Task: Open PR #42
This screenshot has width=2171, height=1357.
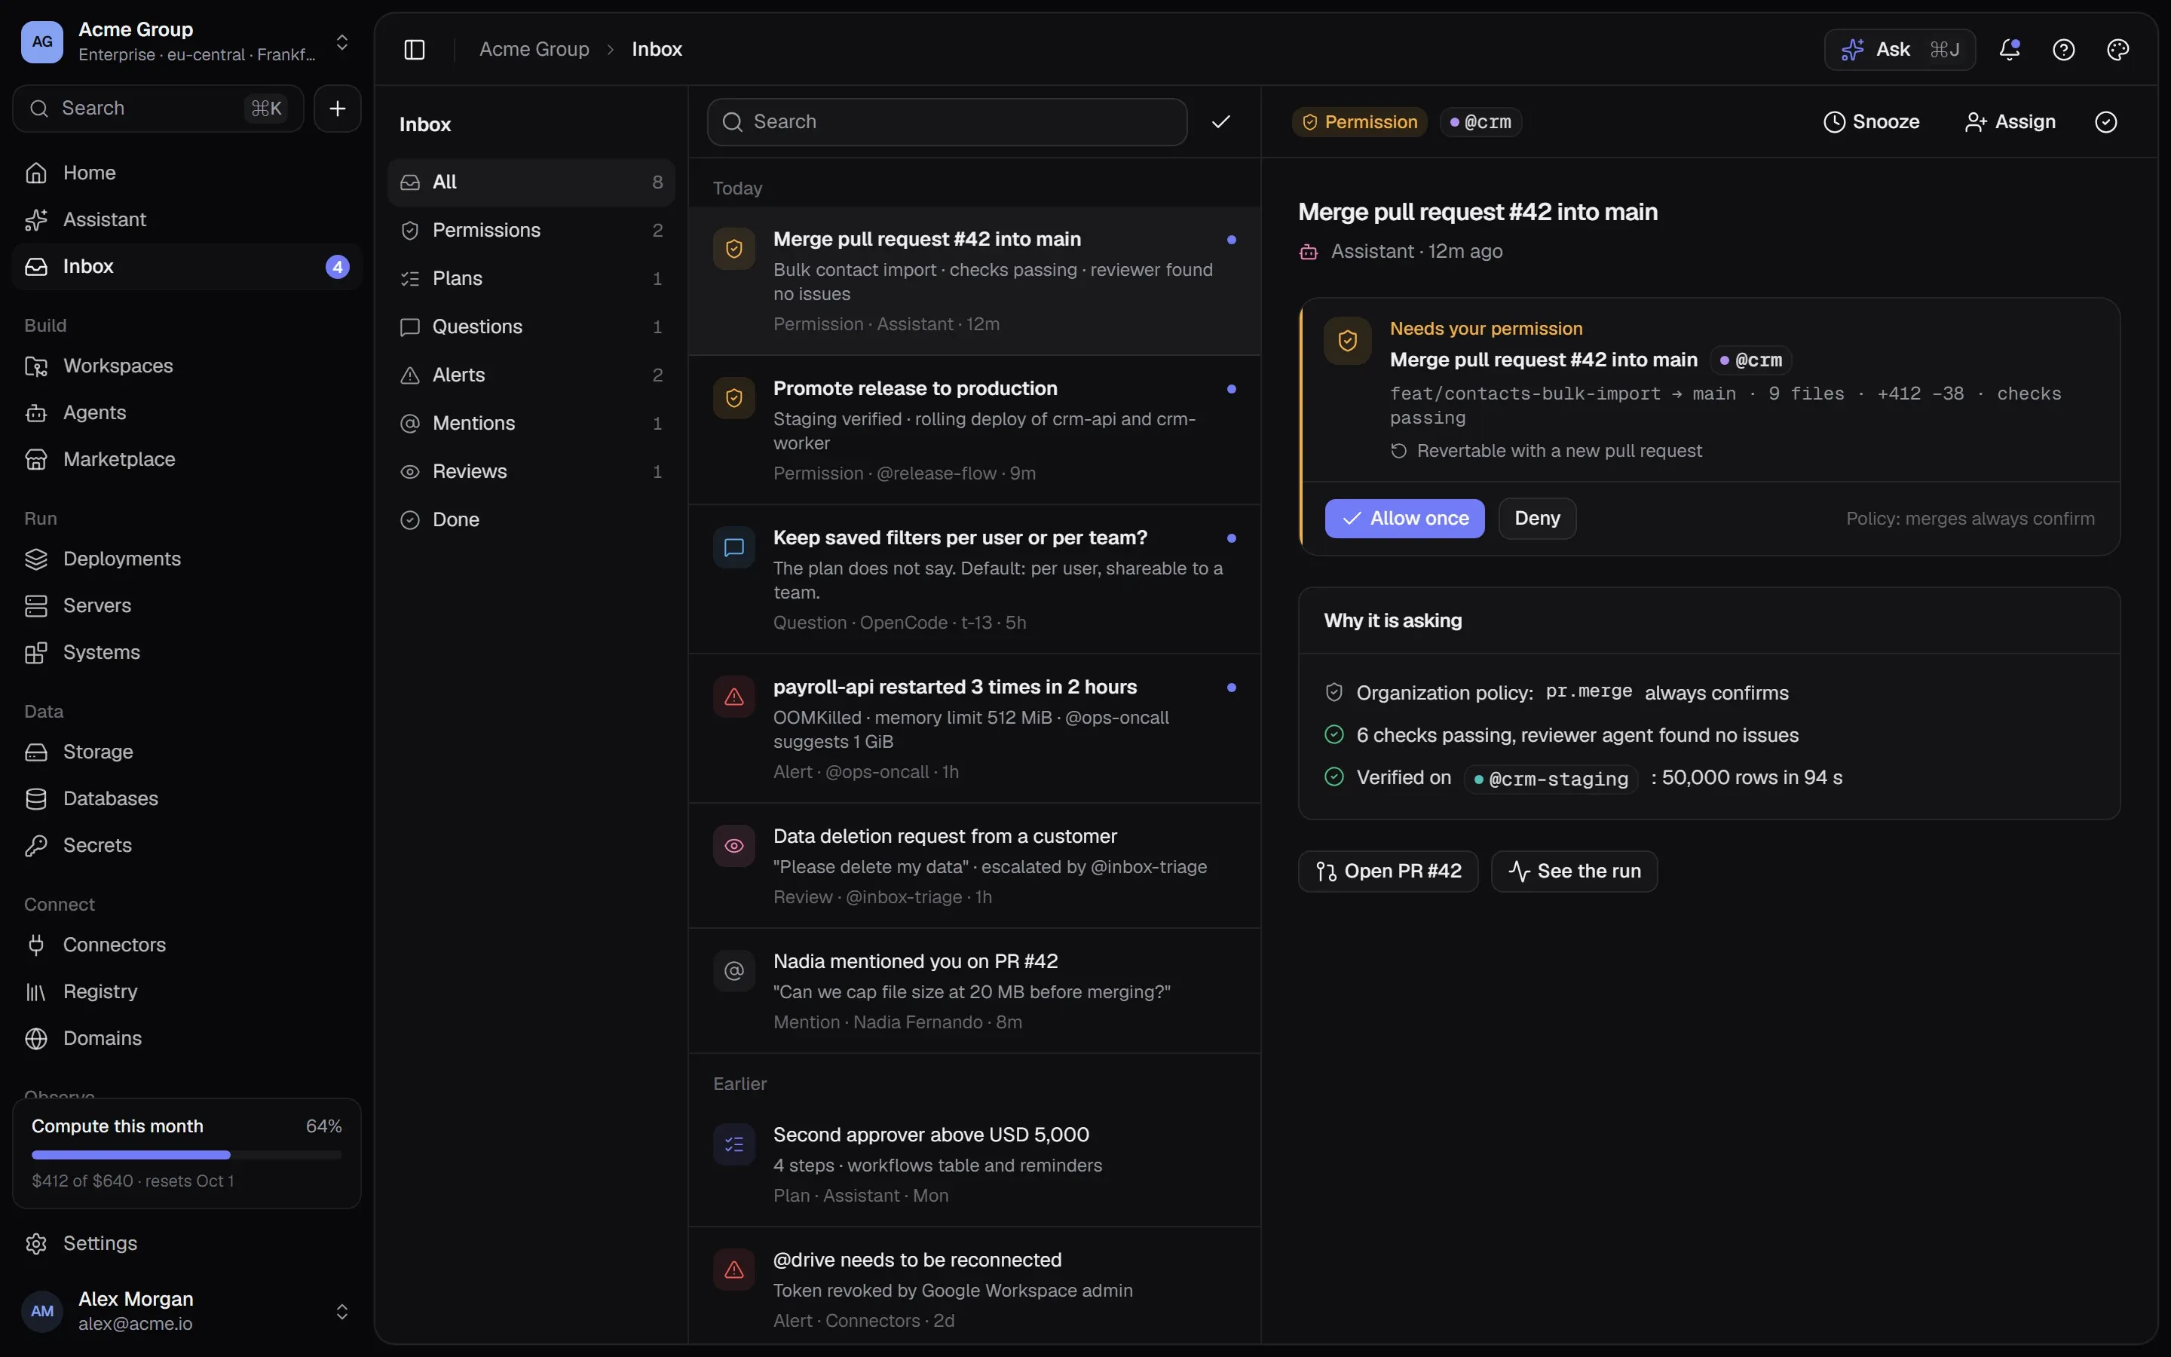Action: (1388, 871)
